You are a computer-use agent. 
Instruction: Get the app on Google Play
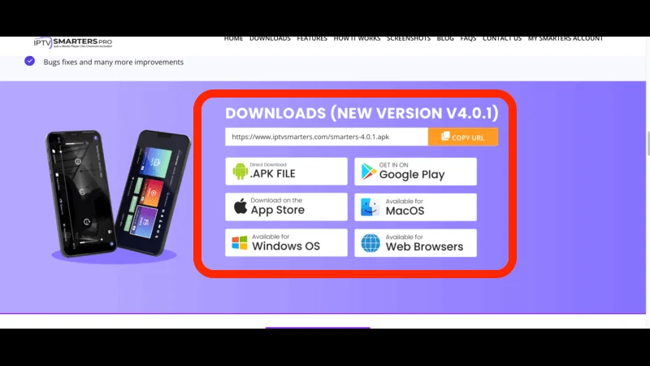pyautogui.click(x=415, y=172)
